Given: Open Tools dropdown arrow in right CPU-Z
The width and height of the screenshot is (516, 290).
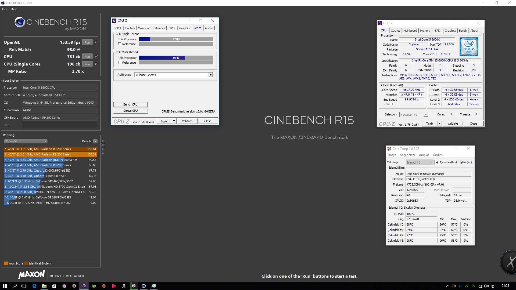Looking at the screenshot, I should (439, 124).
